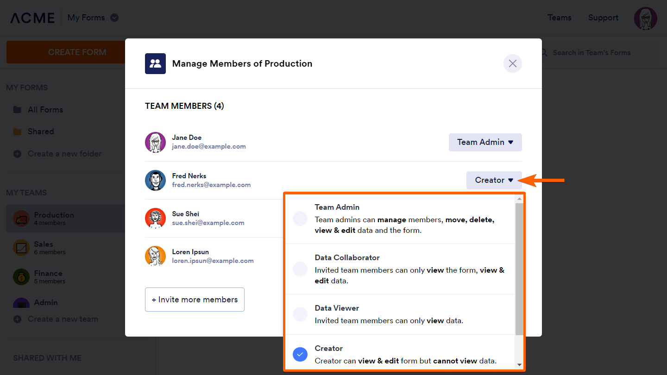This screenshot has height=375, width=667.
Task: Expand the My Forms header dropdown
Action: tap(114, 18)
